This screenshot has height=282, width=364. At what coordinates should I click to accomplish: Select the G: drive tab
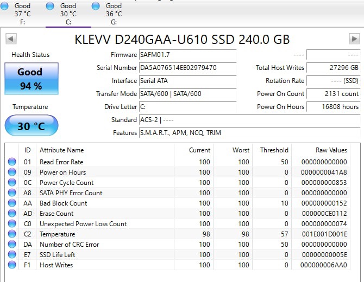114,14
